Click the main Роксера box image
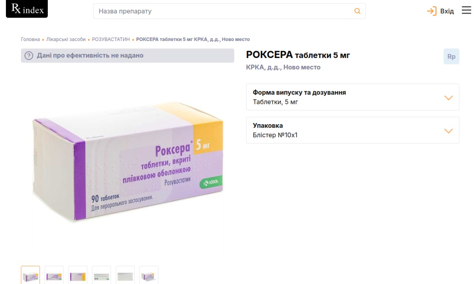This screenshot has height=284, width=474. (x=128, y=163)
